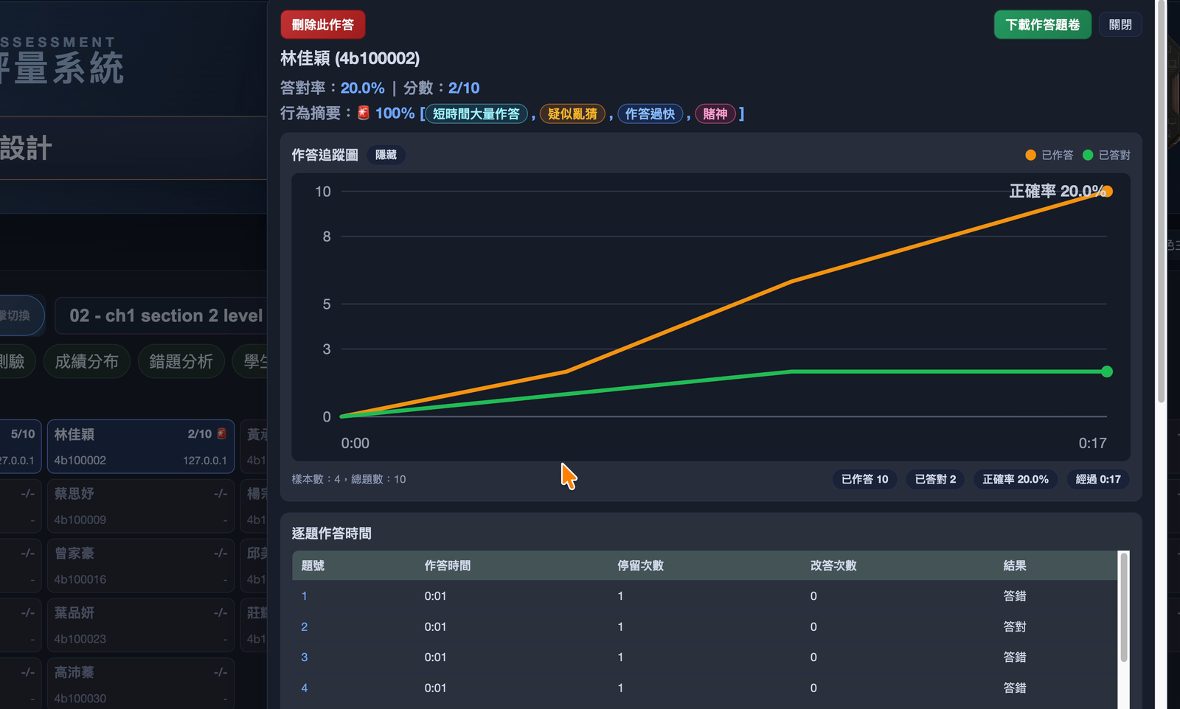Image resolution: width=1180 pixels, height=709 pixels.
Task: Click the 經過 0:17 summary chip
Action: tap(1098, 479)
